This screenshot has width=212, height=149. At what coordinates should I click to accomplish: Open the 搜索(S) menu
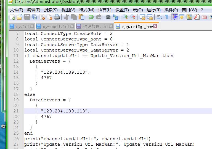tap(51, 10)
